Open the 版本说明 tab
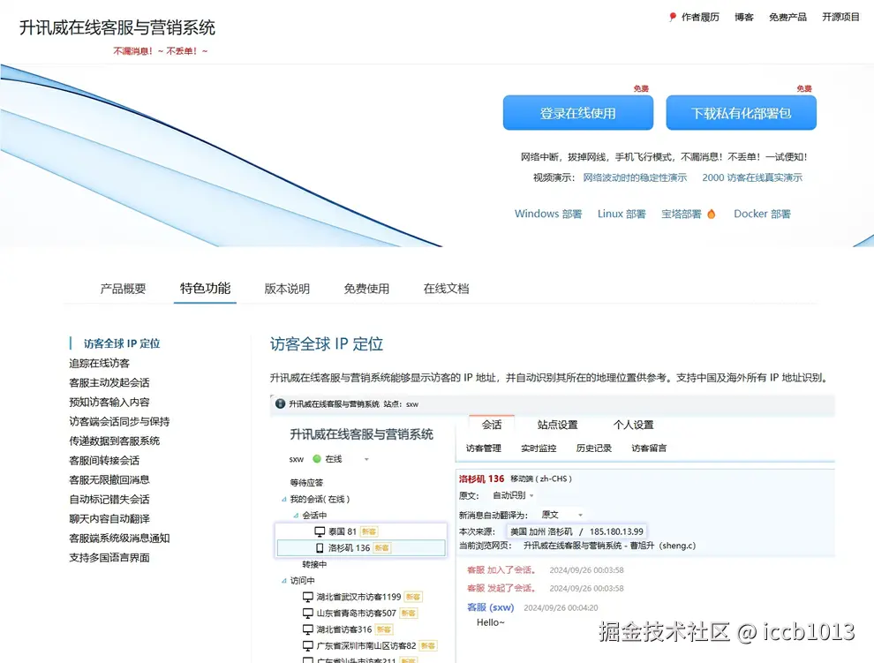Image resolution: width=874 pixels, height=663 pixels. point(287,289)
